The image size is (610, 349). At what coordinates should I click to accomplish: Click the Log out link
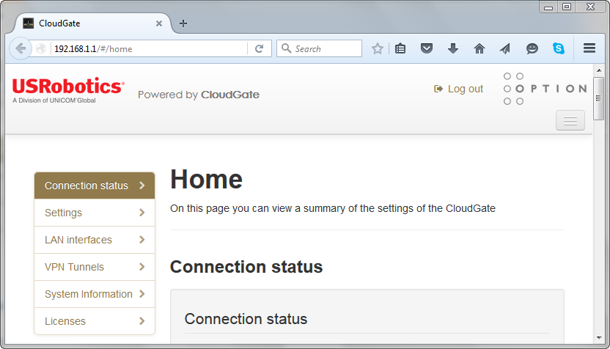tap(459, 89)
